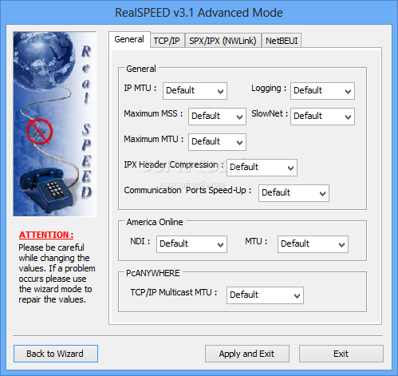Open the Maximum MTU dropdown
This screenshot has width=398, height=376.
pos(217,142)
